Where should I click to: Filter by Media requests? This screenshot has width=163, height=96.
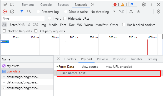[53, 25]
